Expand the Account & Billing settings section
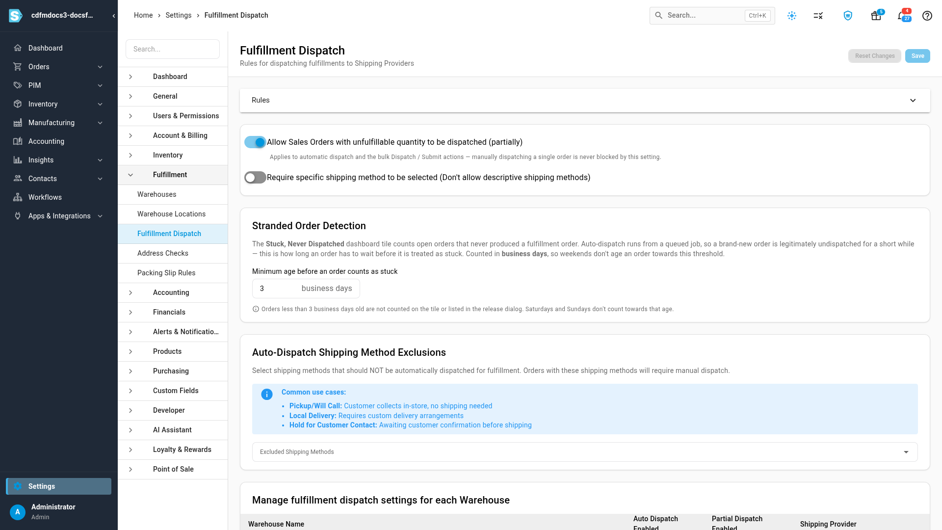This screenshot has height=530, width=942. 173,135
